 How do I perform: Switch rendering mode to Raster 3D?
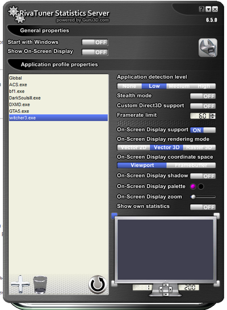tap(199, 147)
